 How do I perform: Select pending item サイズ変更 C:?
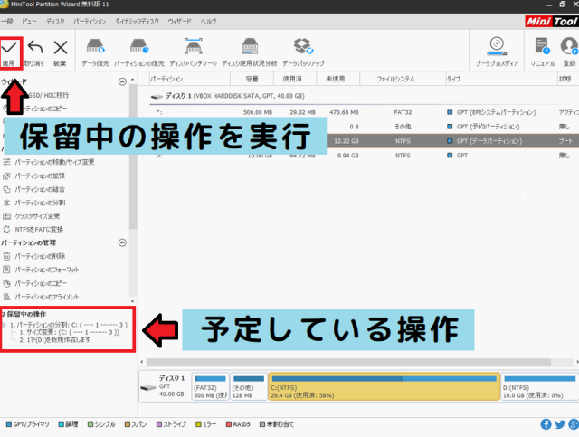click(x=69, y=332)
